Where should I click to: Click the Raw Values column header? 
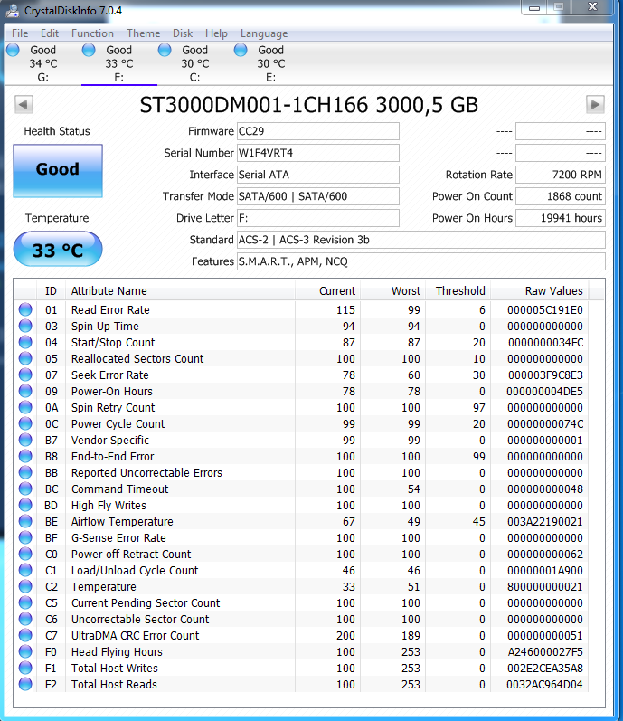pyautogui.click(x=554, y=291)
